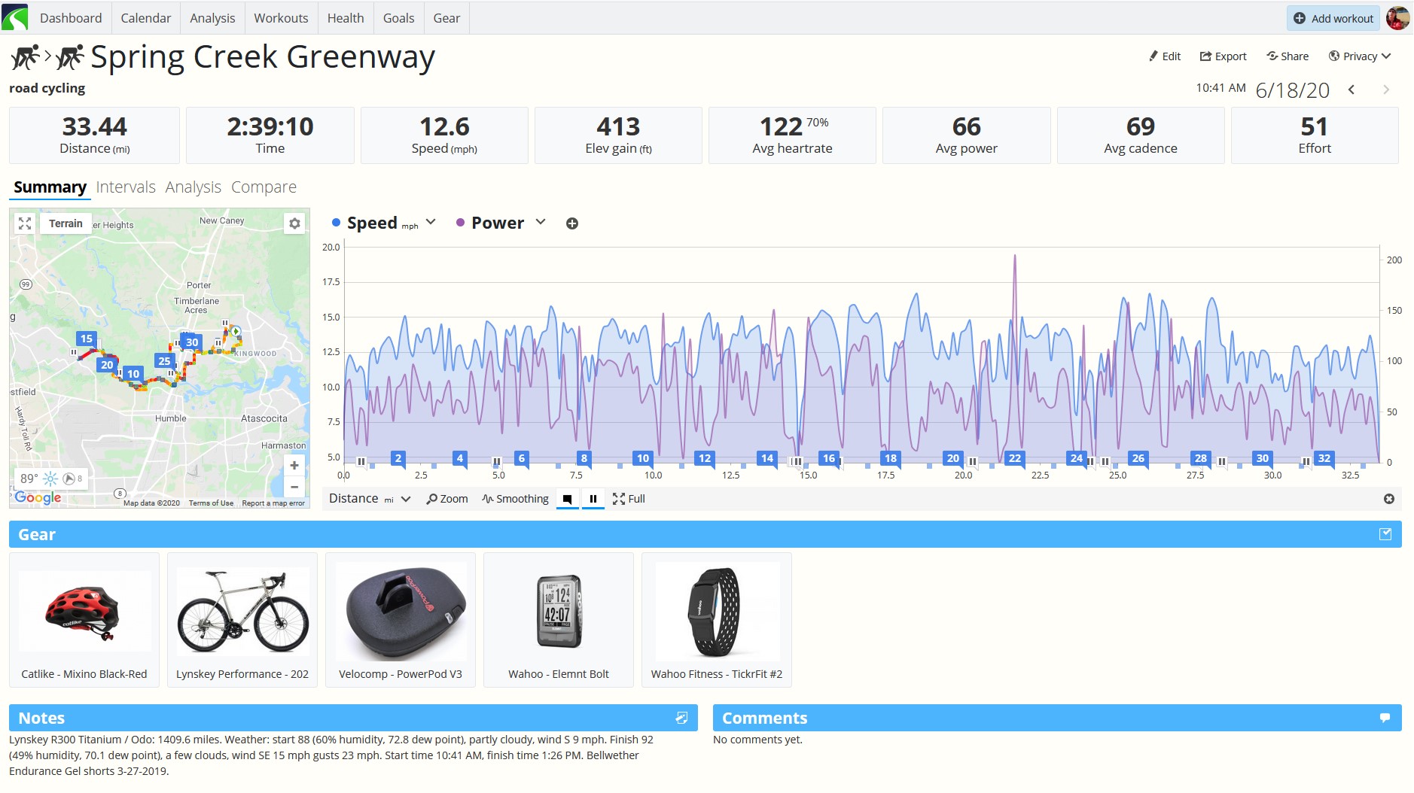Switch to the Intervals tab
1414x793 pixels.
click(126, 187)
